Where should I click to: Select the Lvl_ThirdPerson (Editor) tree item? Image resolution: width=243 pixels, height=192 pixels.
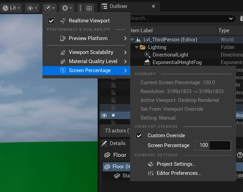point(170,40)
